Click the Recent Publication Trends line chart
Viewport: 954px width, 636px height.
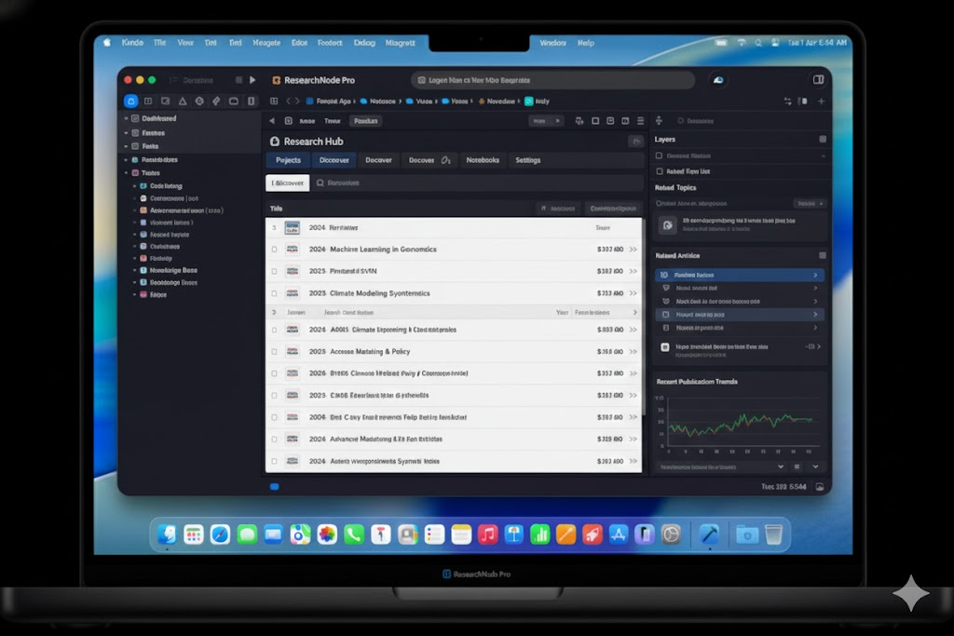pos(741,424)
